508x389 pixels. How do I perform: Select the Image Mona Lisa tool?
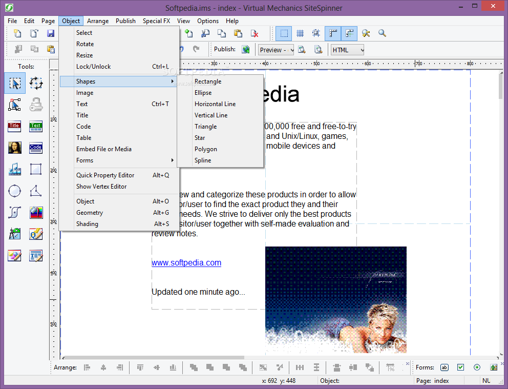(x=15, y=148)
